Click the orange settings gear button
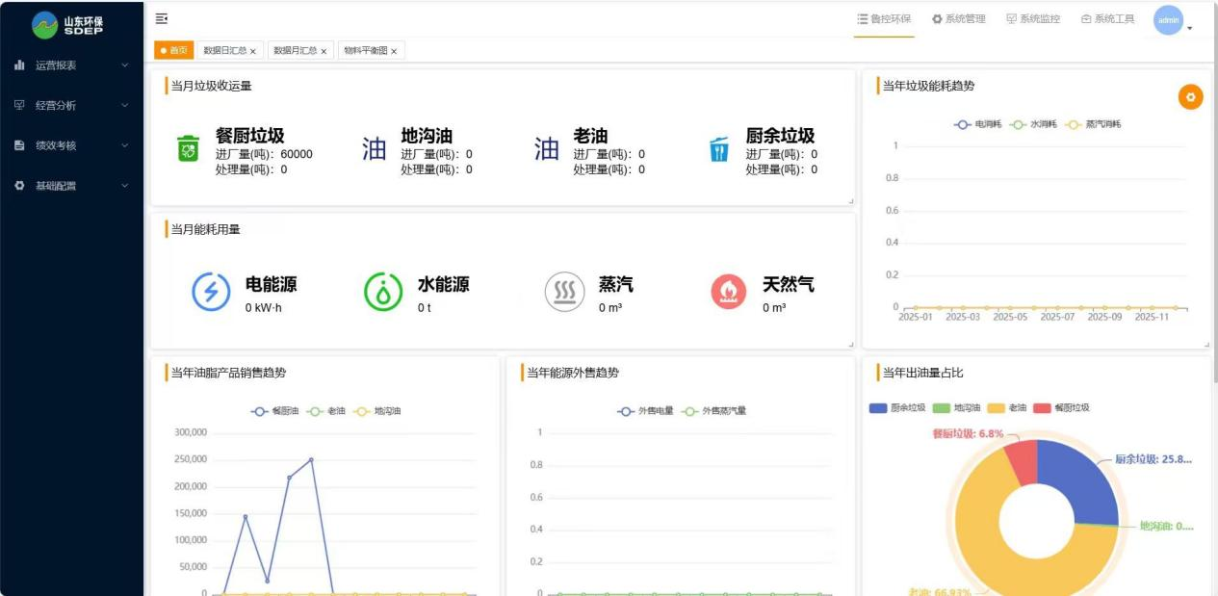This screenshot has width=1218, height=596. [x=1190, y=97]
